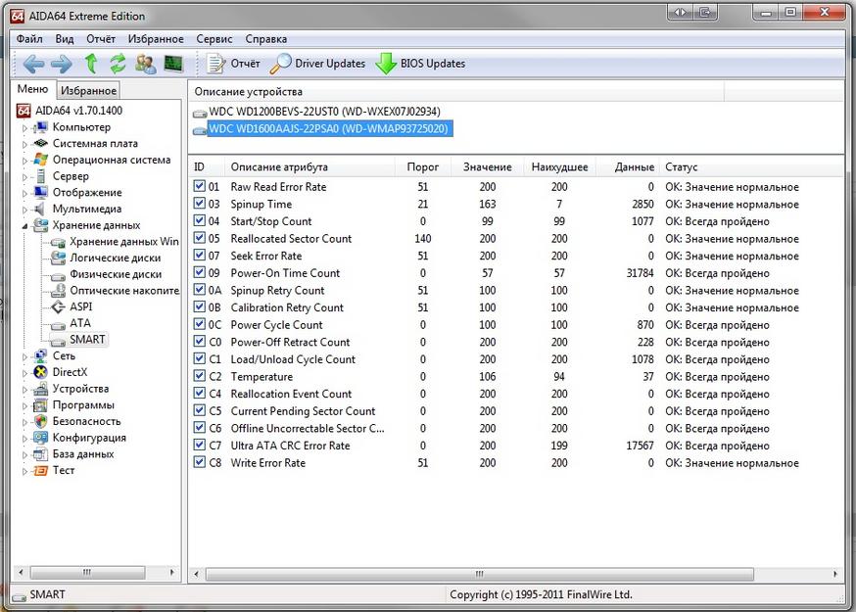This screenshot has height=612, width=856.
Task: Click the Операционная система Windows flag icon
Action: [40, 160]
